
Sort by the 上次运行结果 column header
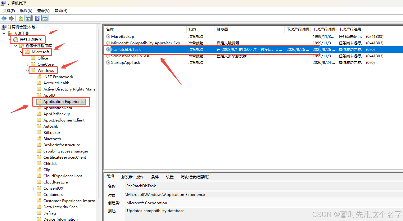369,29
